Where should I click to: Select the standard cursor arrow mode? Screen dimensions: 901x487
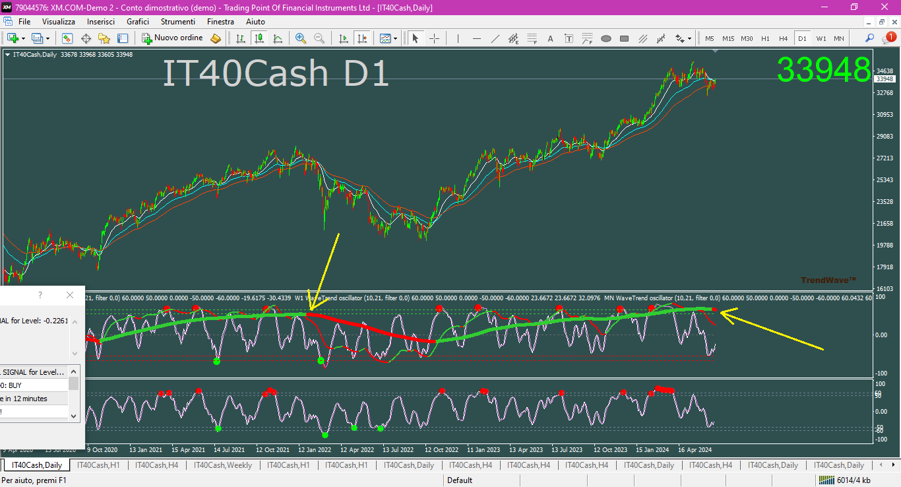point(416,38)
